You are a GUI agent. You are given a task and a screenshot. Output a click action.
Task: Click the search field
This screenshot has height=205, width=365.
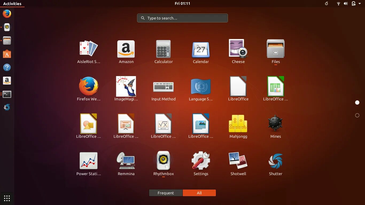click(x=183, y=18)
